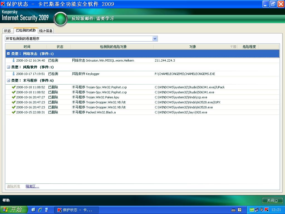Viewport: 285px width, 214px height.
Task: Click 检测到的危险对象 column header
Action: (113, 47)
